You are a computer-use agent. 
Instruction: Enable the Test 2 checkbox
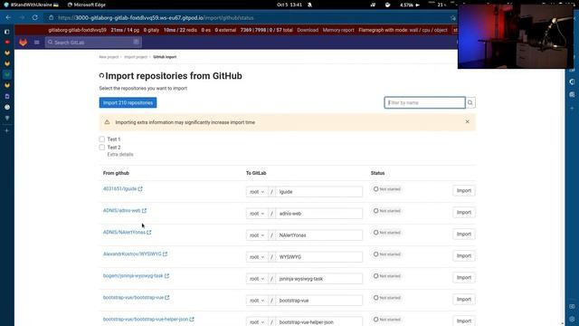coord(102,148)
